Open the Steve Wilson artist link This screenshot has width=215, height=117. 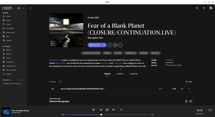pyautogui.click(x=61, y=63)
